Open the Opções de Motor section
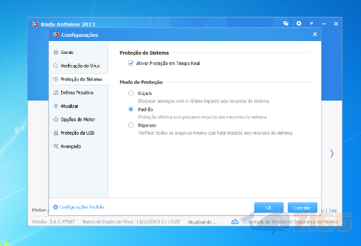Image resolution: width=361 pixels, height=246 pixels. [x=79, y=120]
